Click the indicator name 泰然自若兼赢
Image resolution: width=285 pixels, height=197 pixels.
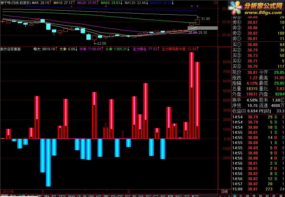pos(10,49)
